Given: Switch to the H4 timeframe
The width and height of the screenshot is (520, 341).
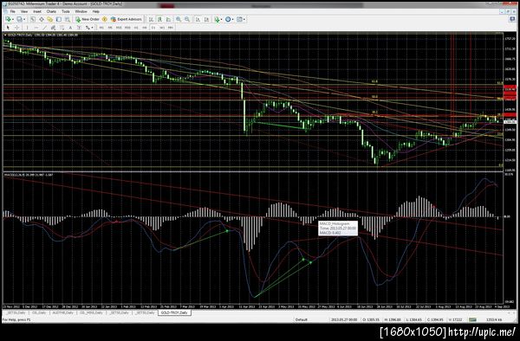Looking at the screenshot, I should coord(145,28).
